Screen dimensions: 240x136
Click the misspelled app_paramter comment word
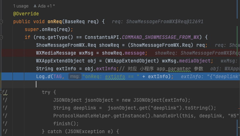point(173,69)
